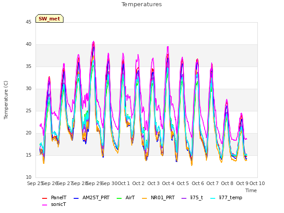The image size is (284, 213).
Task: Click the Oct 5 x-axis tick label
Action: pos(183,183)
